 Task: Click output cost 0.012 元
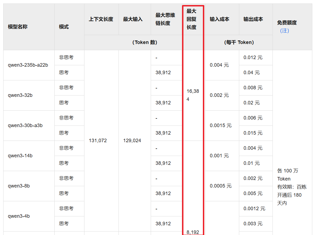pos(253,57)
